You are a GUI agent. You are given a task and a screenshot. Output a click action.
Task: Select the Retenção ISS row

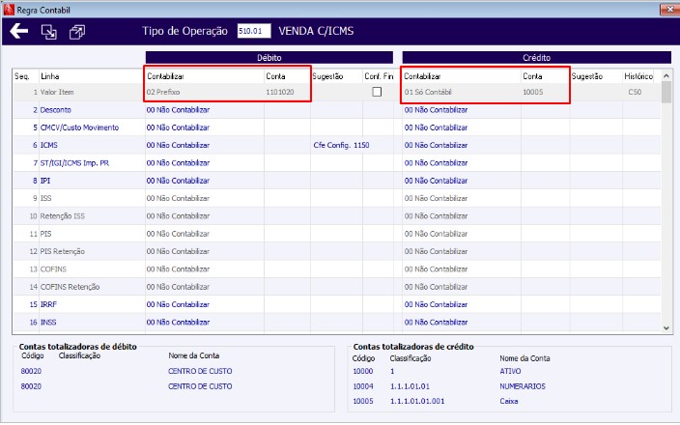pos(337,216)
